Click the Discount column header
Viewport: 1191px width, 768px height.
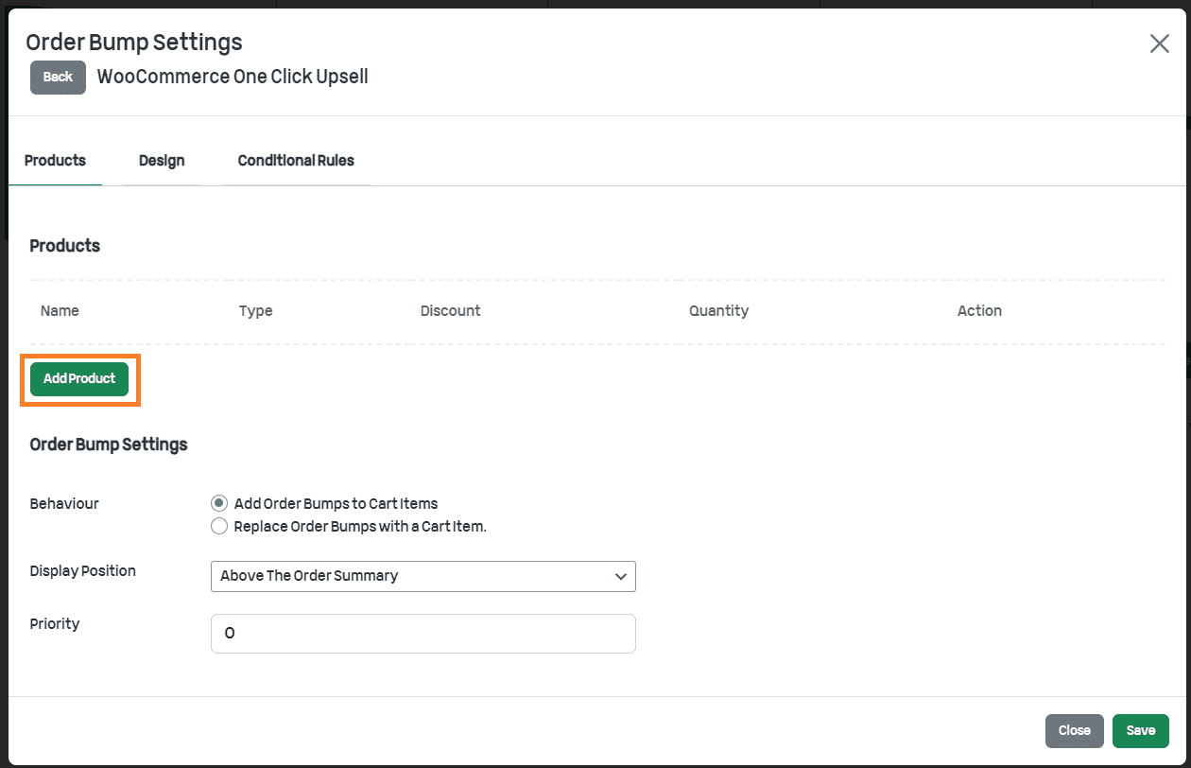450,310
